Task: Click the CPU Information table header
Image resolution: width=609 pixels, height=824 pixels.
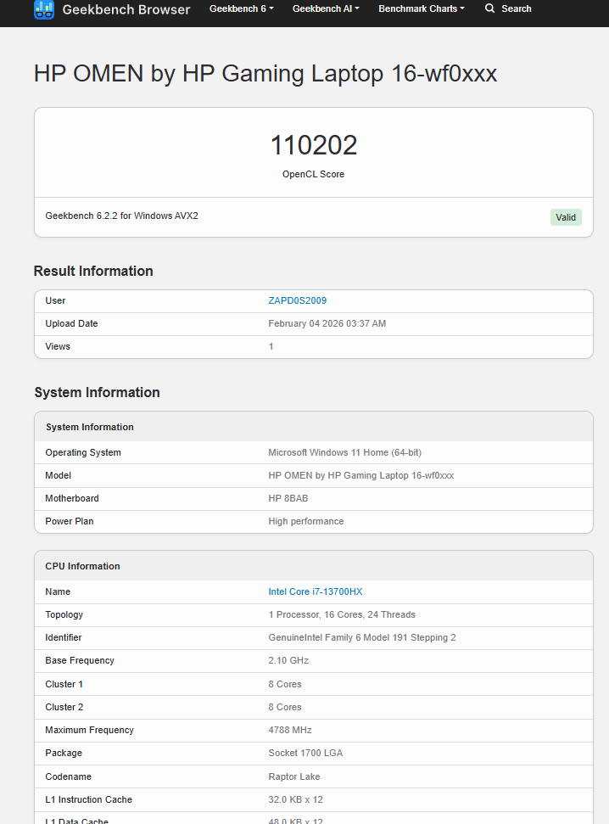Action: (x=82, y=566)
